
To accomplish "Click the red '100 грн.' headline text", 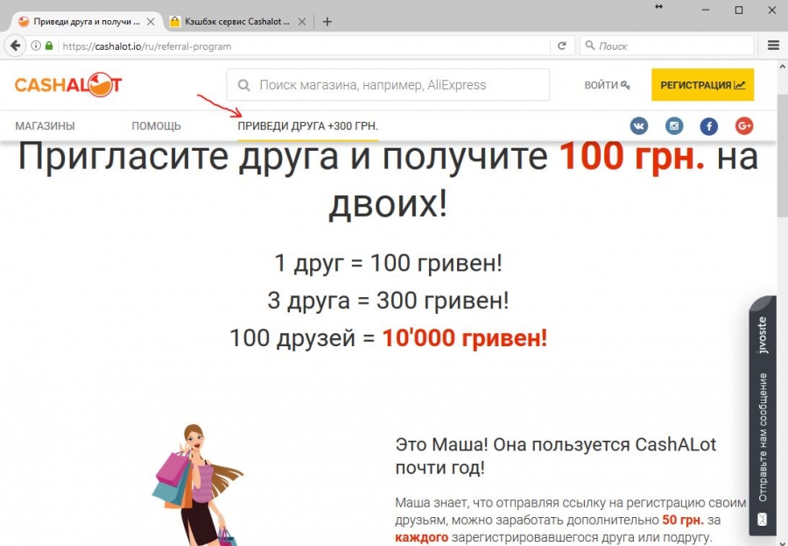I will click(x=632, y=156).
